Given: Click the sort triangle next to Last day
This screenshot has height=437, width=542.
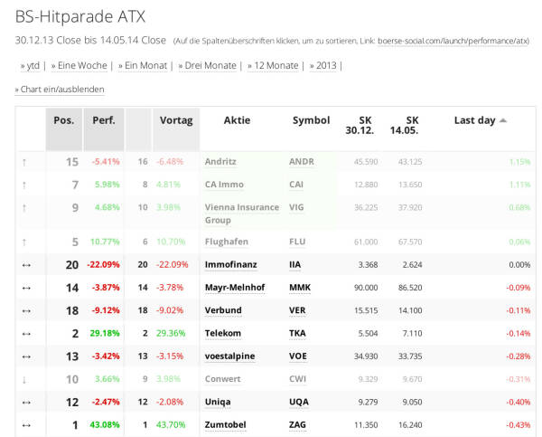Looking at the screenshot, I should [x=503, y=120].
